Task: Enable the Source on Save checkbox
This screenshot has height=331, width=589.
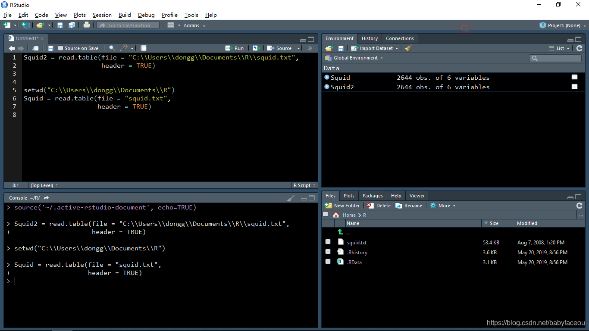Action: click(61, 48)
